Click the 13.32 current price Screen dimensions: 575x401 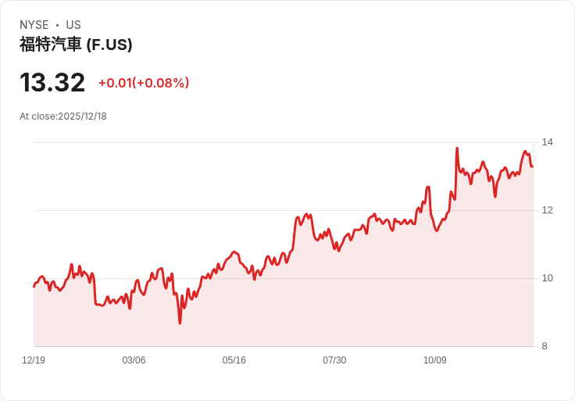[52, 83]
